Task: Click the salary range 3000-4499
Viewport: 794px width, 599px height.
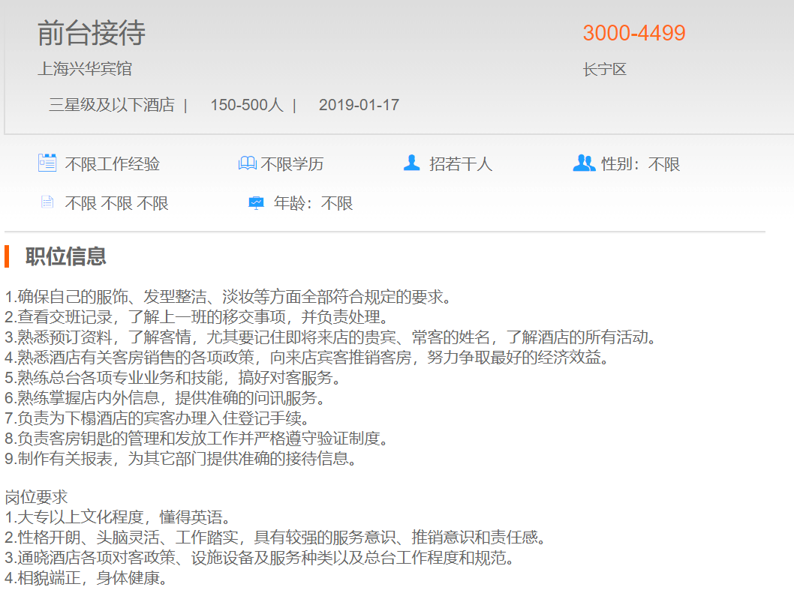Action: (634, 34)
